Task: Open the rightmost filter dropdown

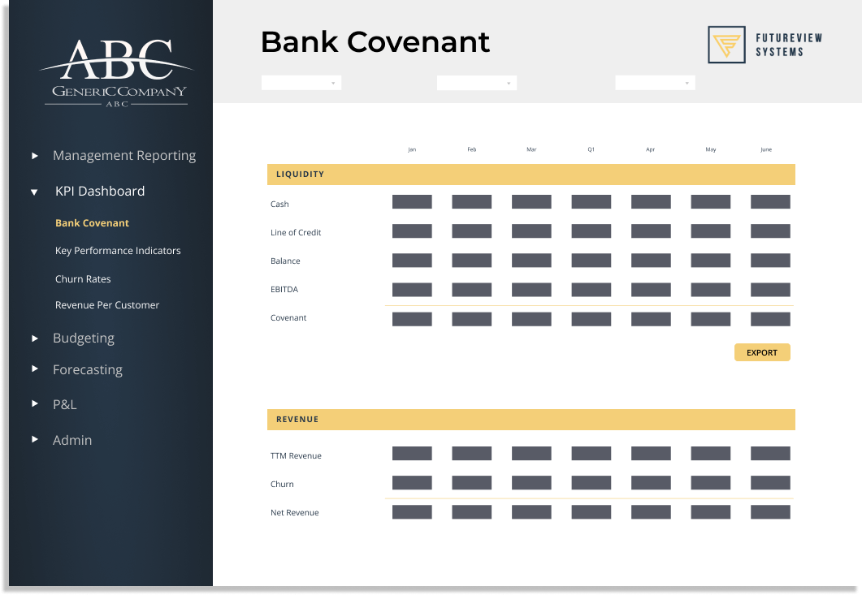Action: click(x=655, y=82)
